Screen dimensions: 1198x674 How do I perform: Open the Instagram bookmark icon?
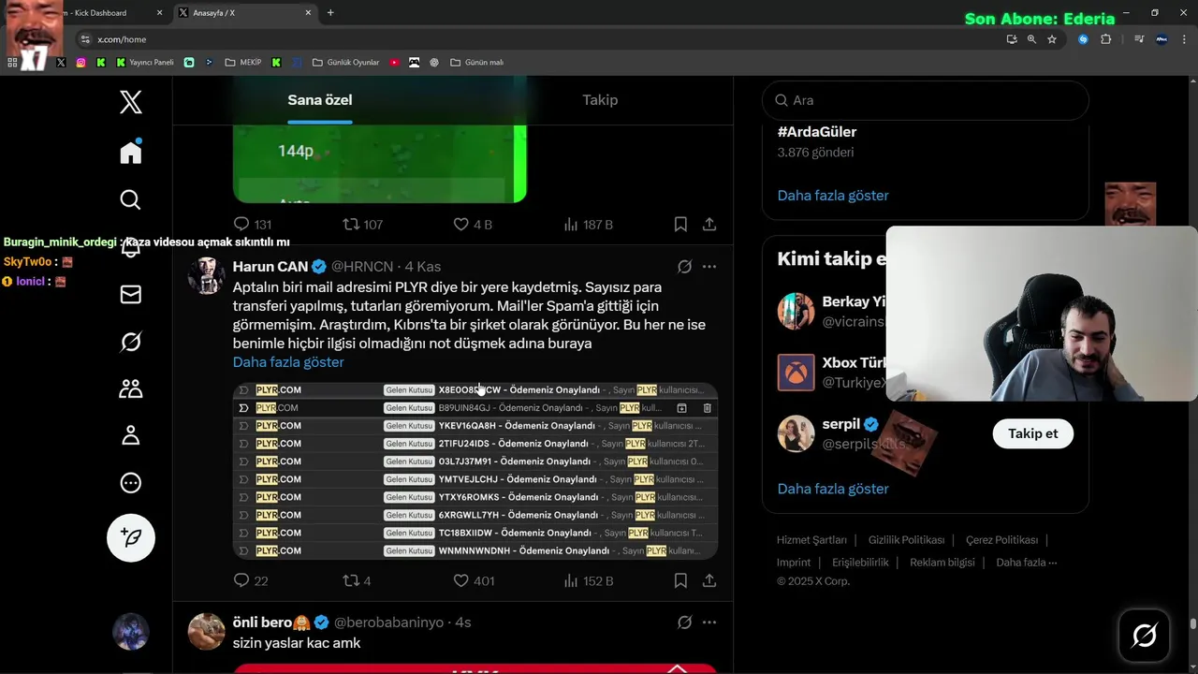tap(80, 63)
